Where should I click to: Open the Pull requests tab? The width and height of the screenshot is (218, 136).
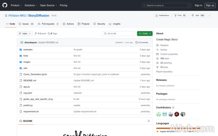coord(49,24)
